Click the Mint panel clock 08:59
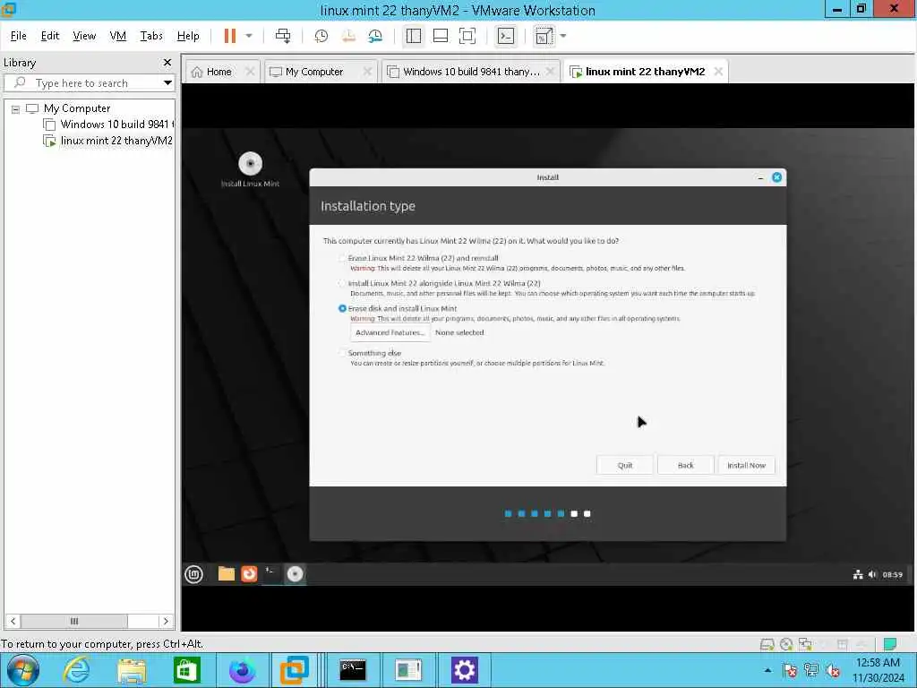 [x=893, y=575]
